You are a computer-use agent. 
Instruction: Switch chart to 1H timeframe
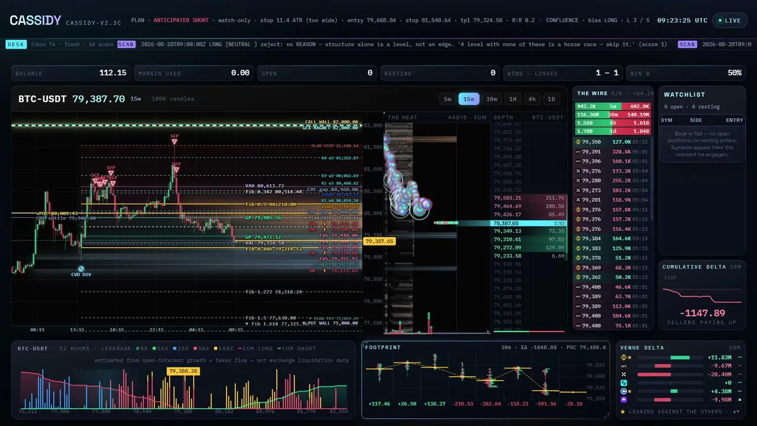[x=513, y=99]
